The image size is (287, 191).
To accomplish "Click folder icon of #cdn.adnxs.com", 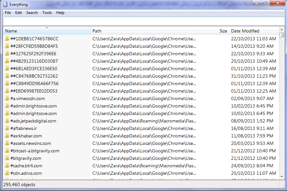I will pos(7,173).
